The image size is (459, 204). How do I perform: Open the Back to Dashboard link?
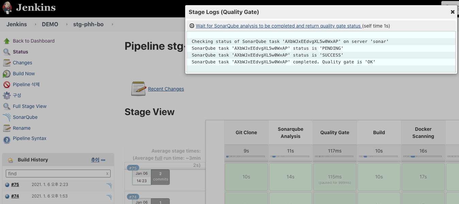(x=34, y=41)
